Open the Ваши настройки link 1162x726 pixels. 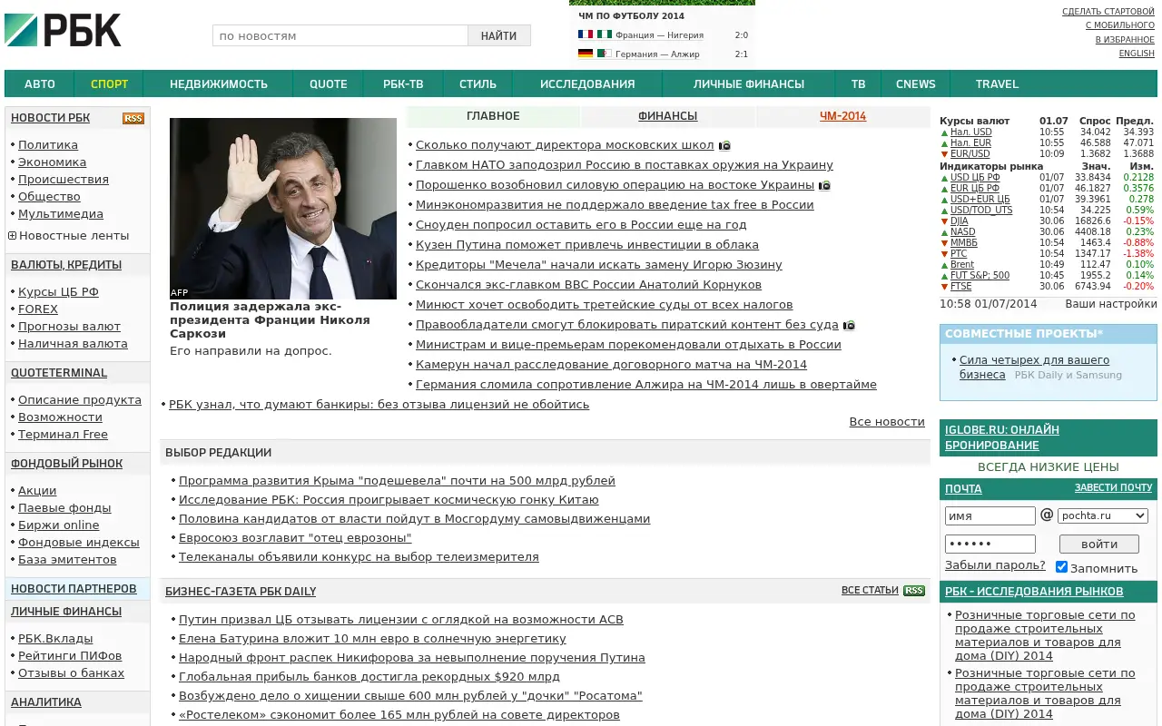(x=1109, y=304)
